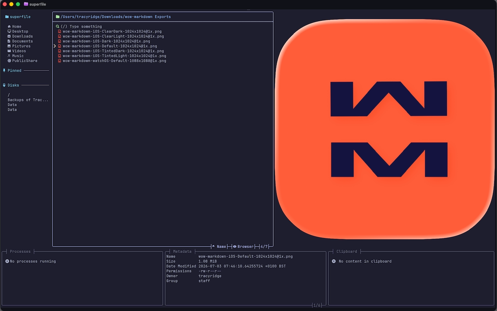Screen dimensions: 497x311
Task: Click the Pinned section header
Action: pos(14,70)
